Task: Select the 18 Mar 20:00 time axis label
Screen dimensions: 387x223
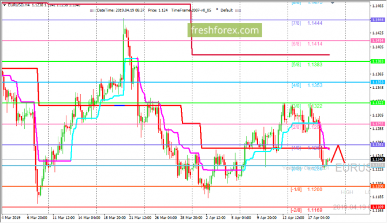Action: (x=115, y=218)
